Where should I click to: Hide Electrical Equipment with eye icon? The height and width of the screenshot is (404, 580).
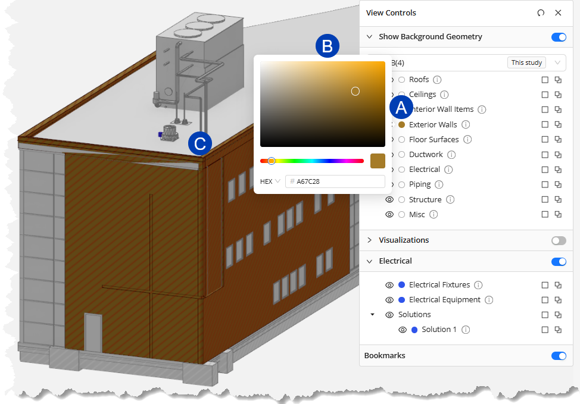pyautogui.click(x=389, y=300)
